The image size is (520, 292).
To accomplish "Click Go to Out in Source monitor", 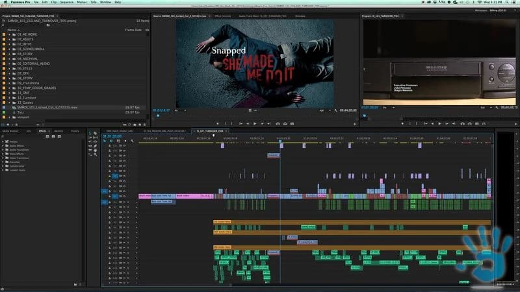I will (x=269, y=123).
